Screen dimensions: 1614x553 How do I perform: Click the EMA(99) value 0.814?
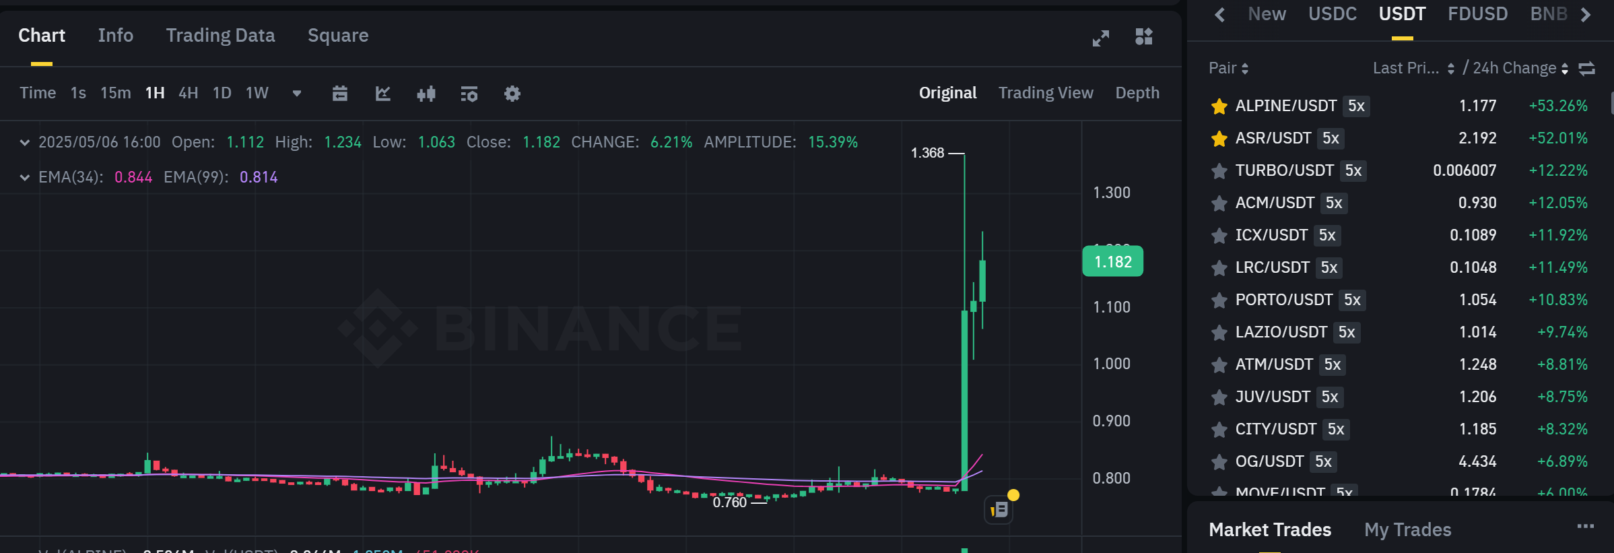click(x=259, y=177)
